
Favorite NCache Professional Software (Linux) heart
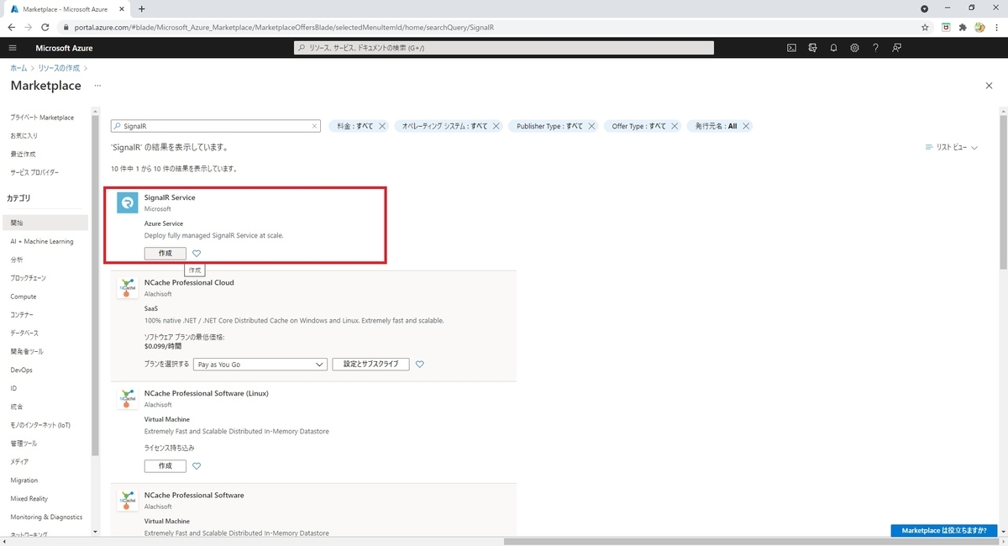197,465
